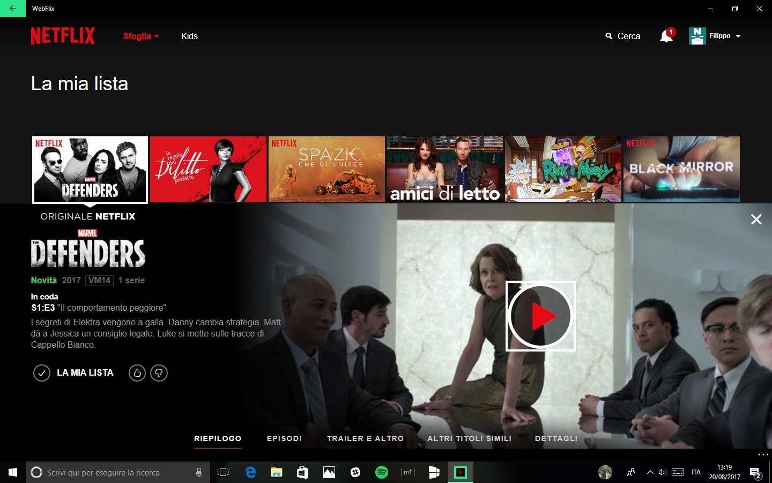Image resolution: width=772 pixels, height=483 pixels.
Task: Open Photos app from taskbar
Action: click(329, 472)
